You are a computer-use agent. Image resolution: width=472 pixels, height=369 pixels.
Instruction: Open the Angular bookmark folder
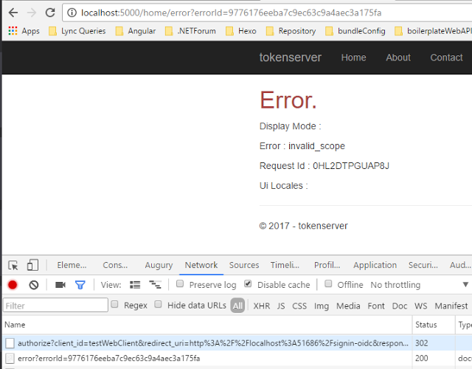click(x=136, y=31)
